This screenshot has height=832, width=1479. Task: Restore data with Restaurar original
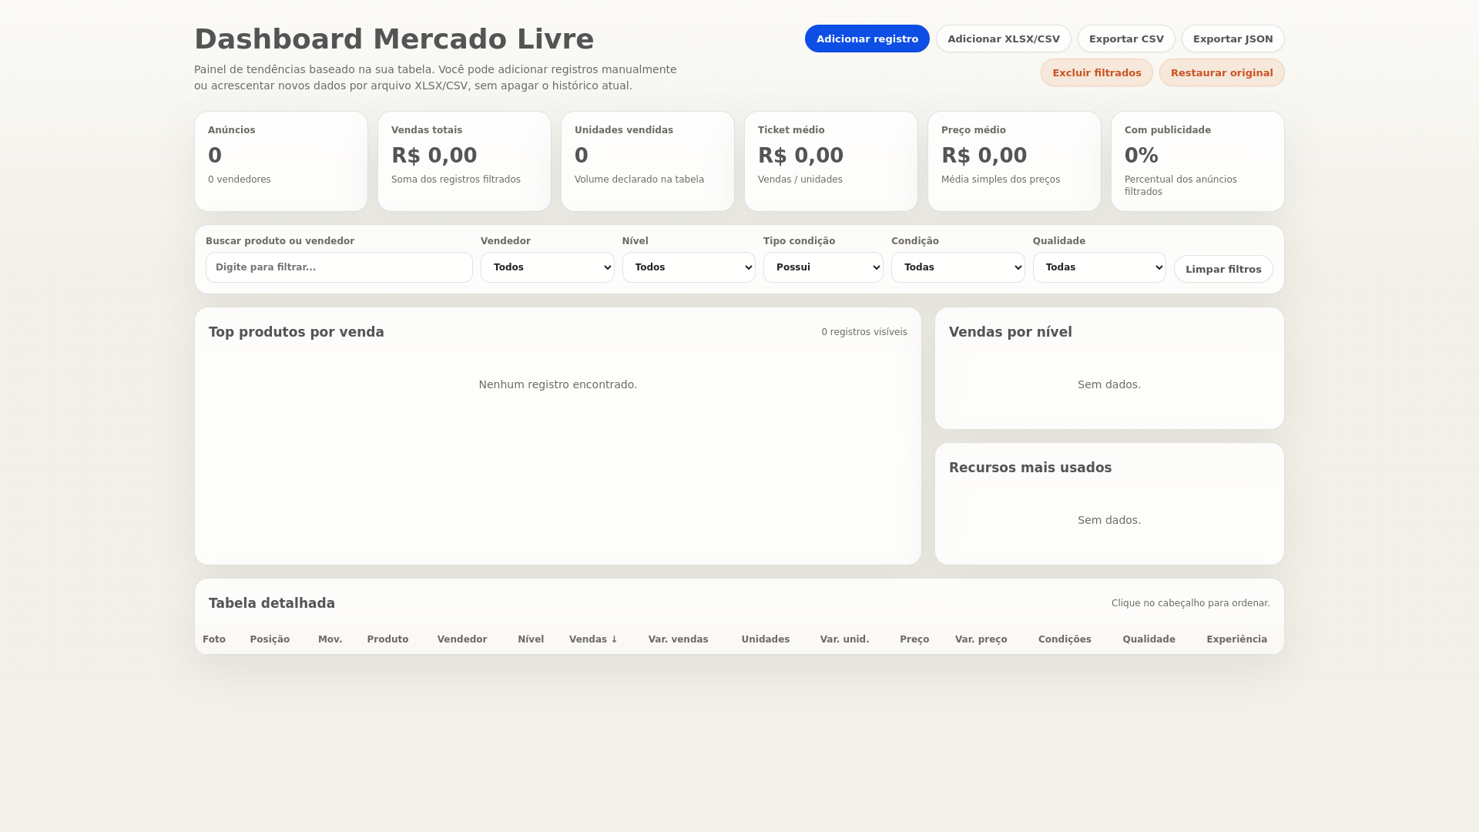tap(1221, 72)
